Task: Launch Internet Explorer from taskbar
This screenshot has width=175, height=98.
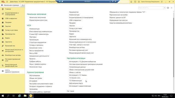Action: 19,96
